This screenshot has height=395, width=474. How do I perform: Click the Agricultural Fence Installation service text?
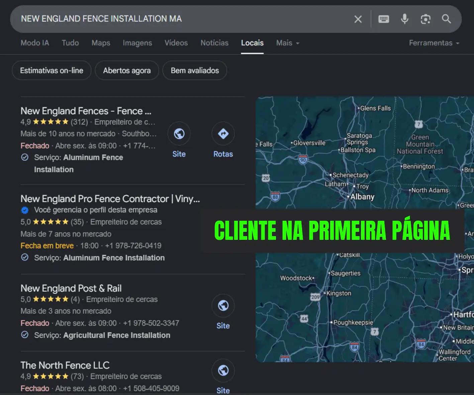tap(117, 335)
